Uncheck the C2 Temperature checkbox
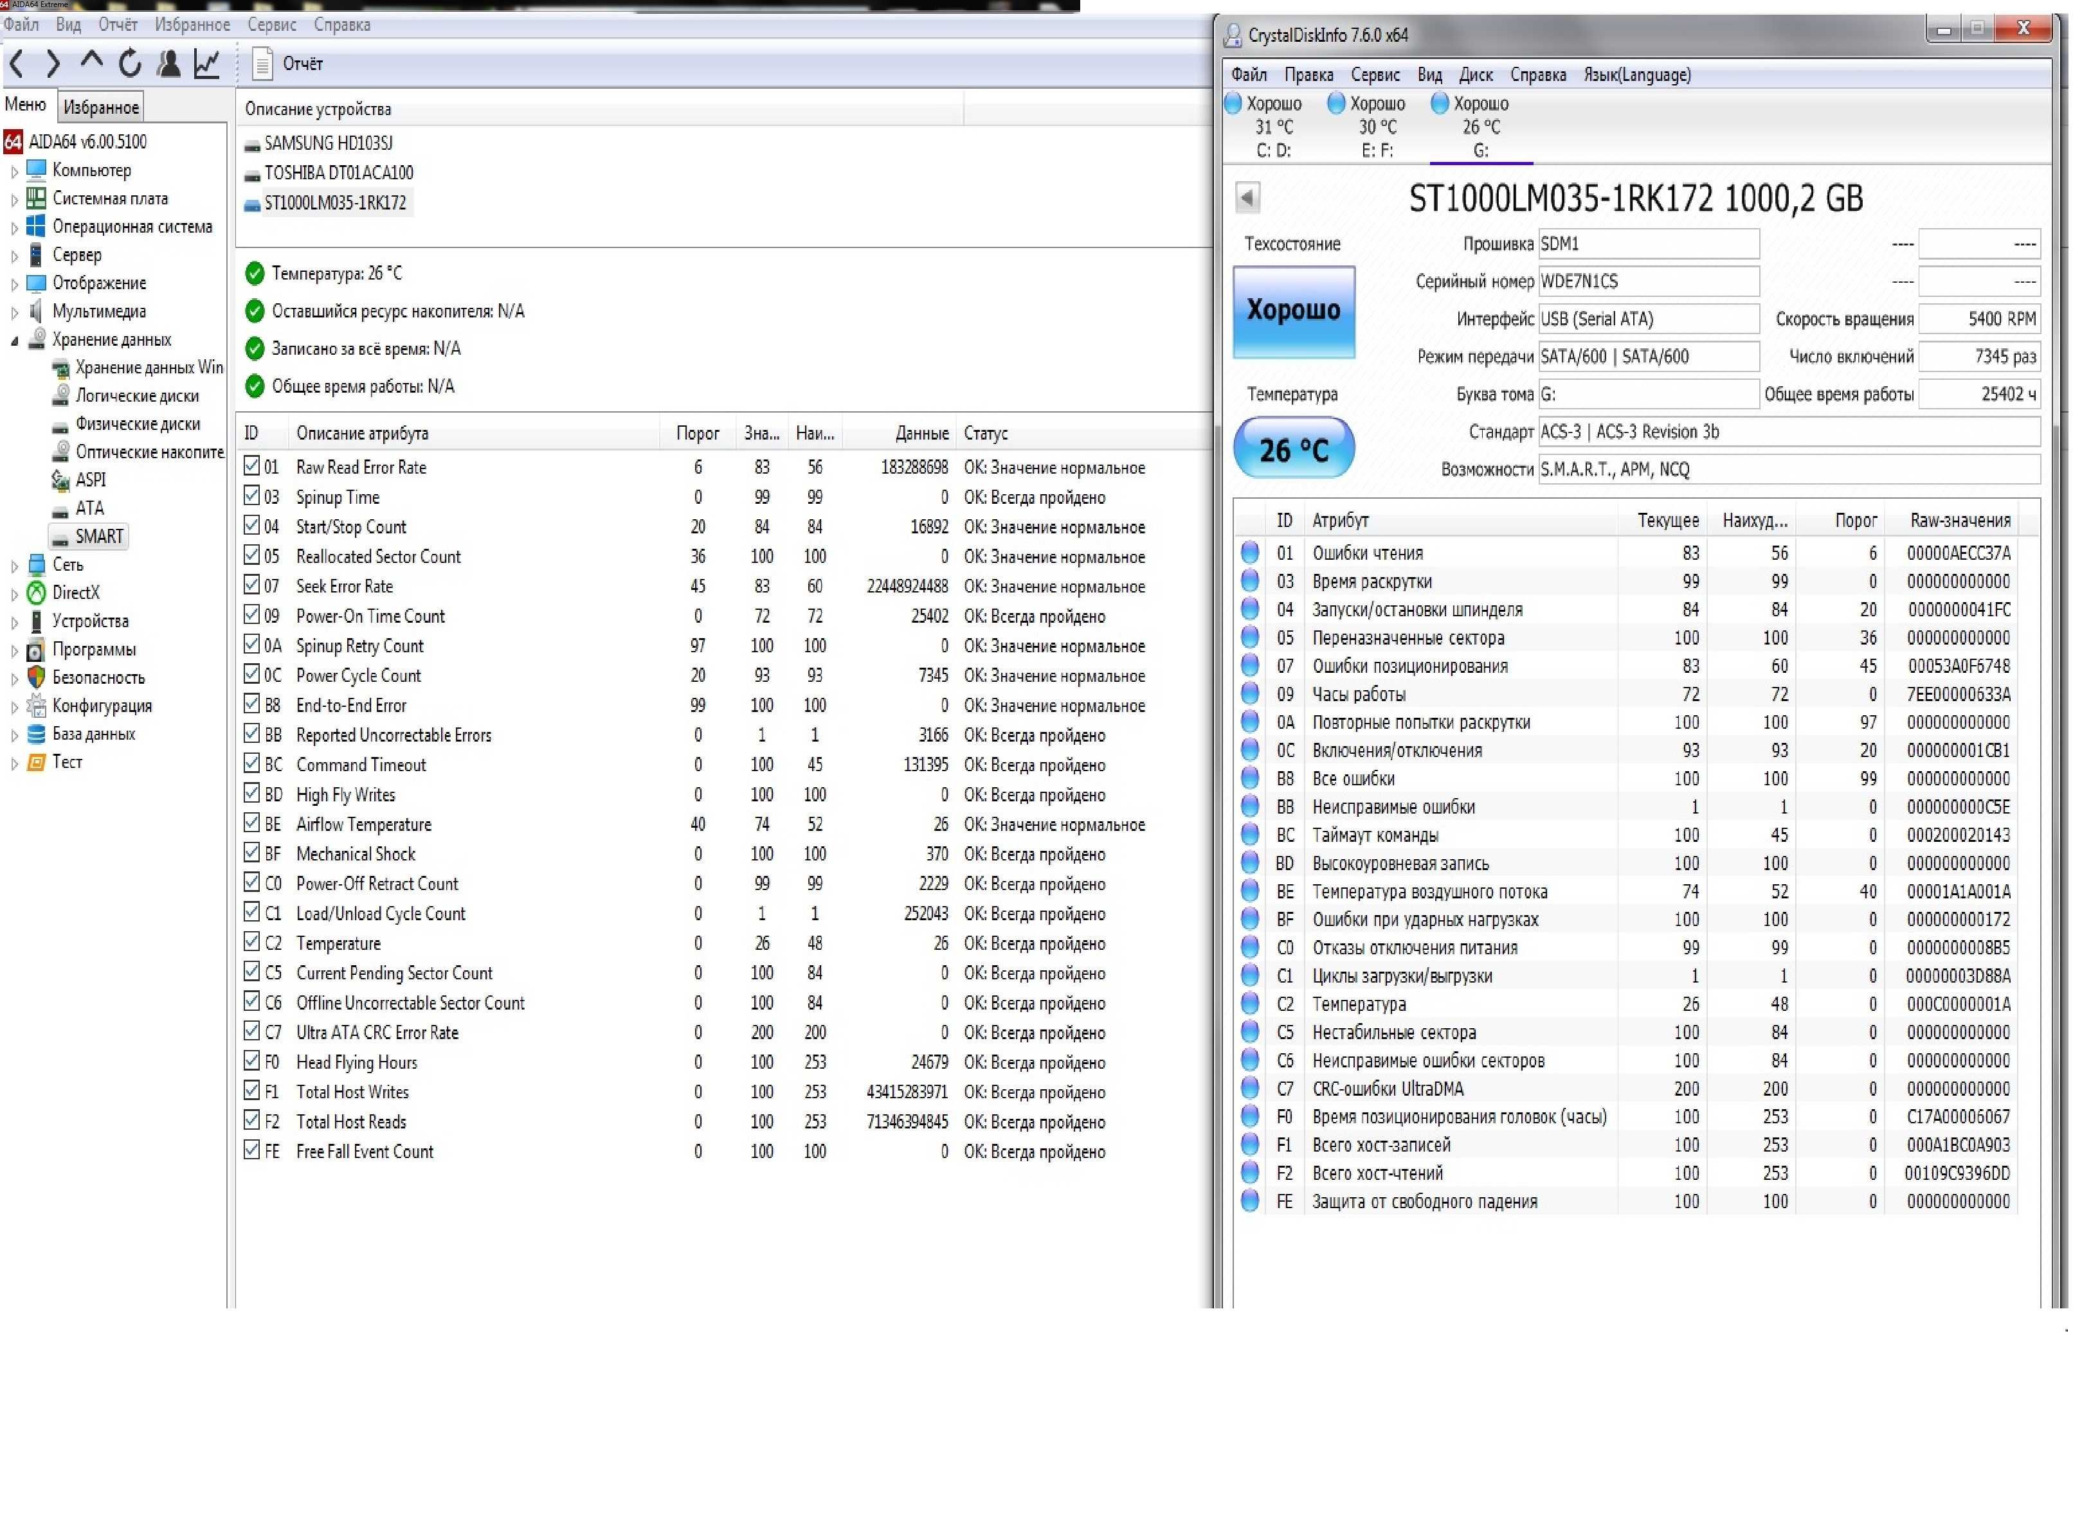 [251, 942]
